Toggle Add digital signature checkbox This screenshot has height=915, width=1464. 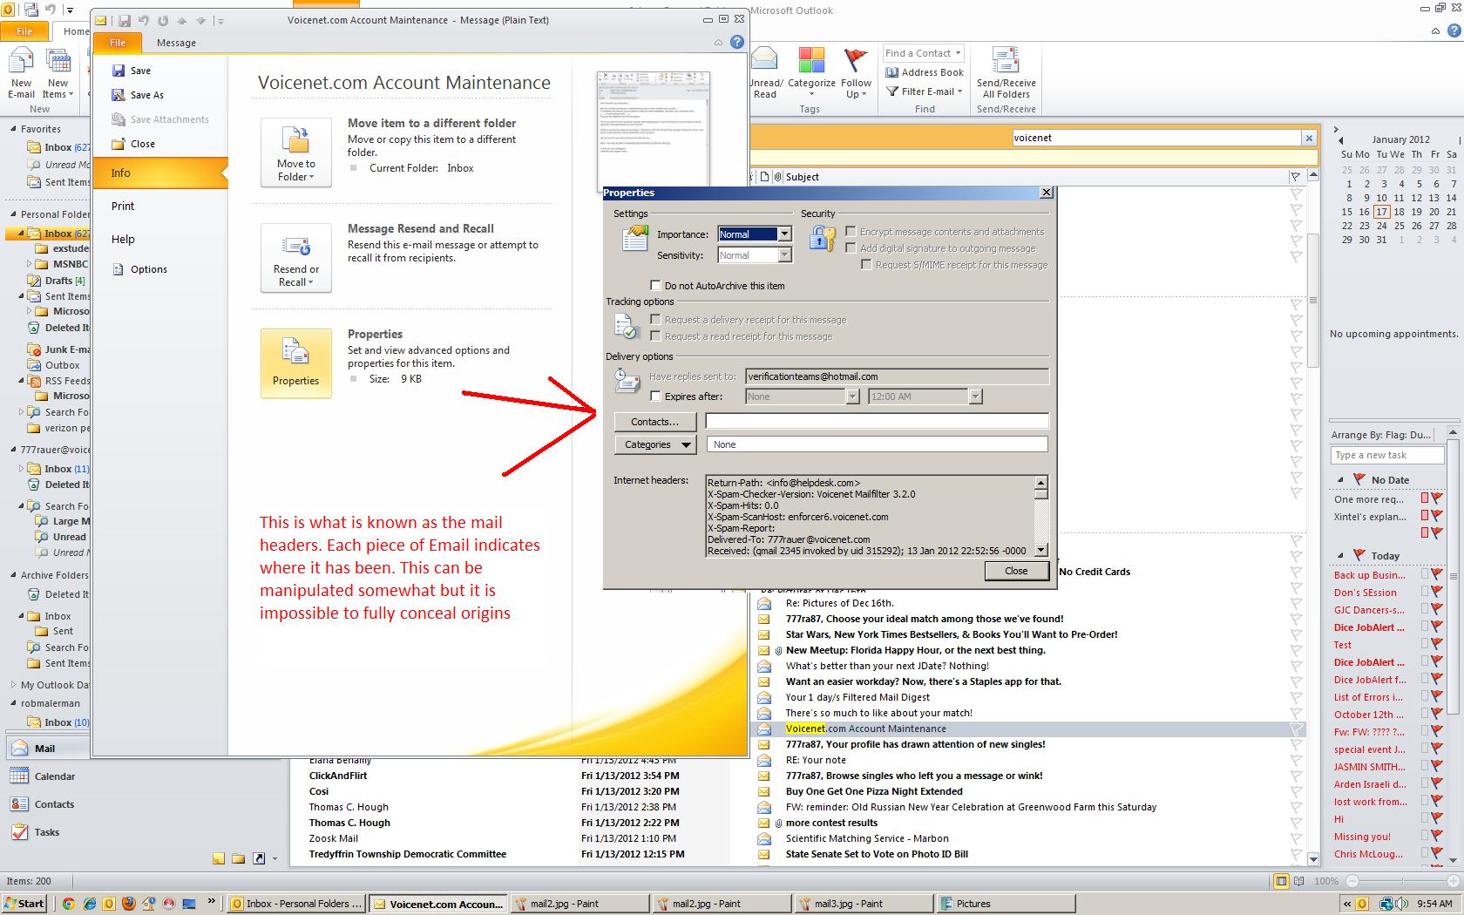(x=851, y=248)
